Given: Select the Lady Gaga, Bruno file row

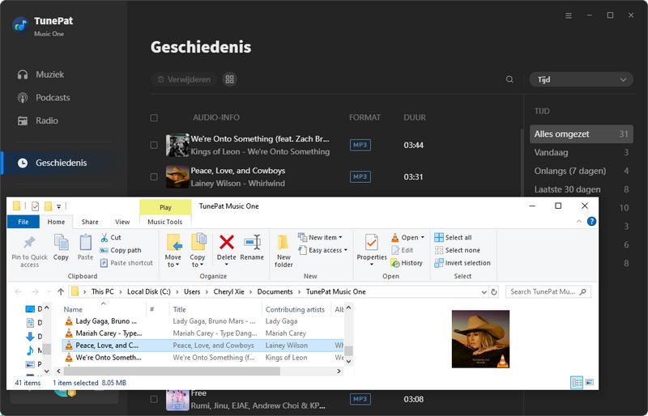Looking at the screenshot, I should click(x=202, y=321).
